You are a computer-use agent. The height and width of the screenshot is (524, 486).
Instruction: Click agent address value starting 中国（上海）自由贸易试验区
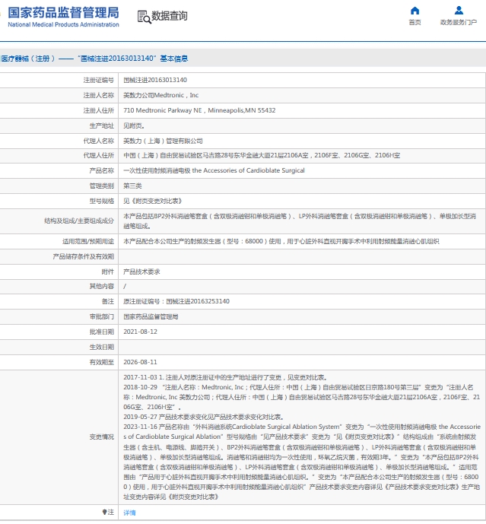pos(262,155)
